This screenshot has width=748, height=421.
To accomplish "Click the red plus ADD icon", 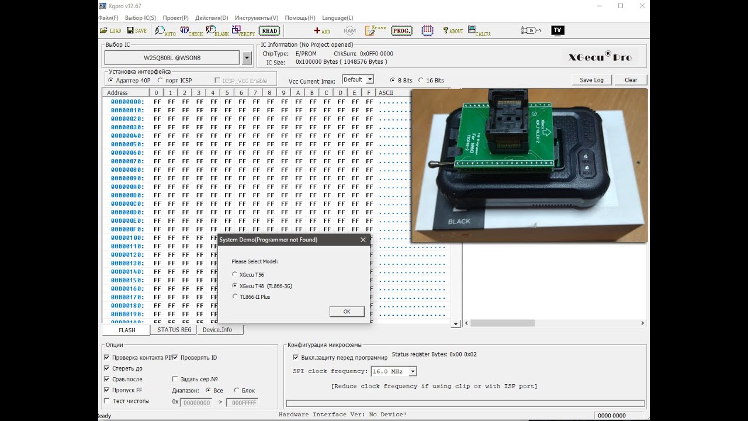I will 322,31.
